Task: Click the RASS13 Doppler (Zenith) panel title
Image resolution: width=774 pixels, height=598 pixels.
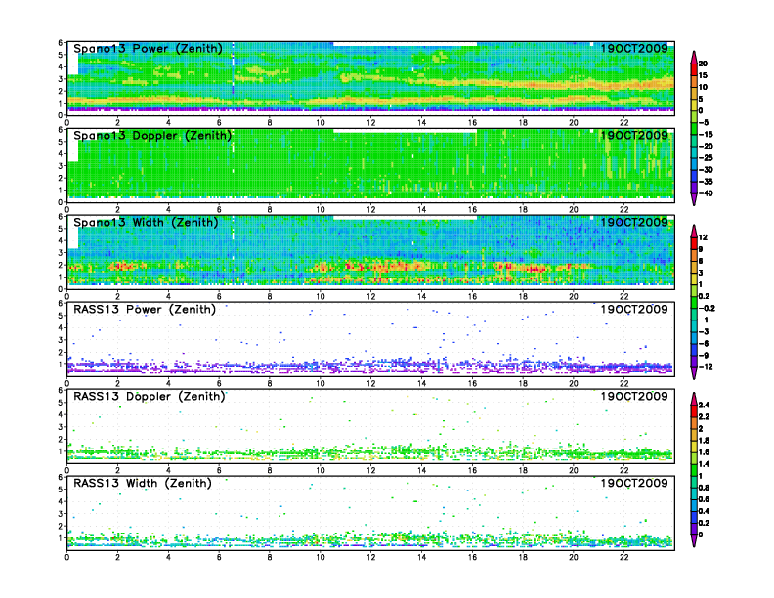Action: click(x=150, y=396)
